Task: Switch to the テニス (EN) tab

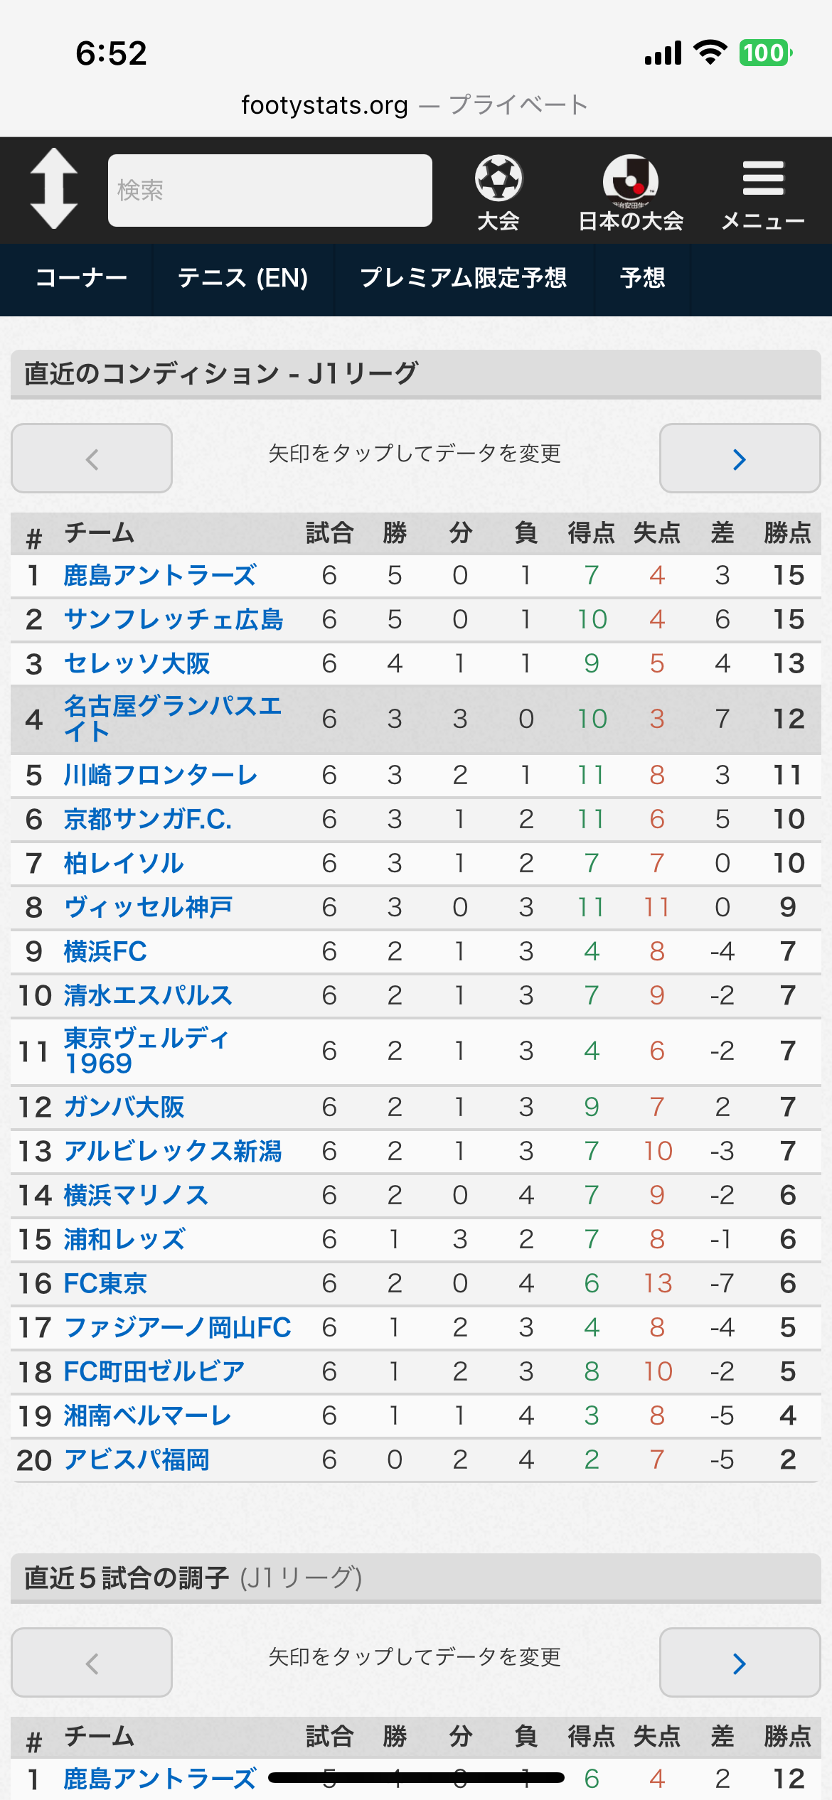Action: (x=242, y=278)
